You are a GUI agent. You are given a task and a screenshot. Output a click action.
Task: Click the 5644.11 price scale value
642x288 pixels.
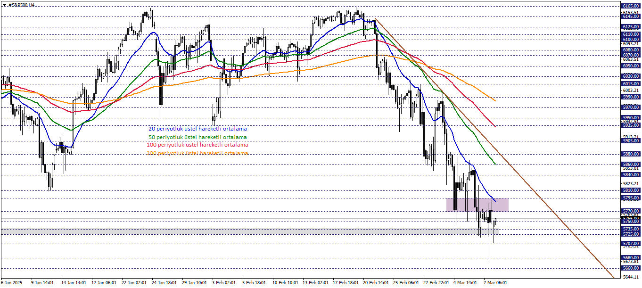pyautogui.click(x=630, y=277)
